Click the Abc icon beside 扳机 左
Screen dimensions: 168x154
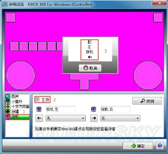click(x=39, y=109)
